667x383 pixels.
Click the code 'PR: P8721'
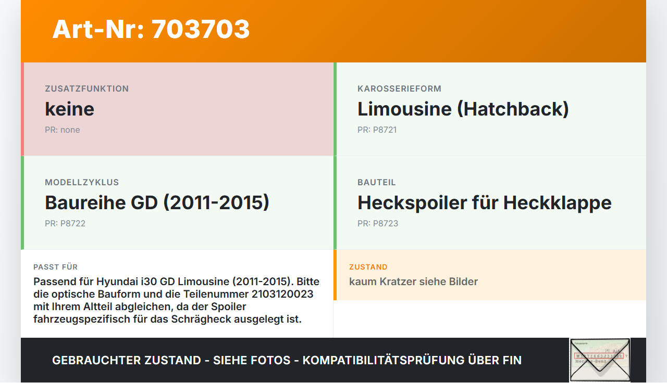377,130
